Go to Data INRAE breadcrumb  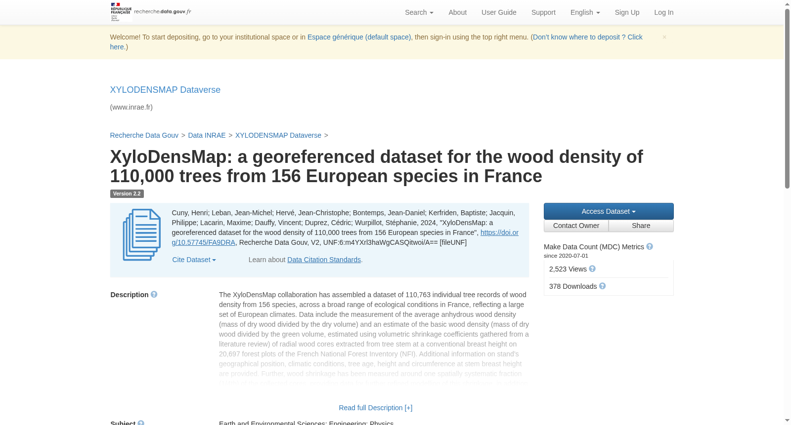[207, 135]
